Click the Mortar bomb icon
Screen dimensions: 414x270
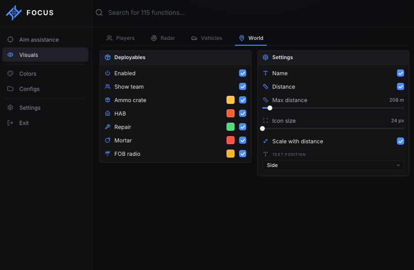point(108,140)
